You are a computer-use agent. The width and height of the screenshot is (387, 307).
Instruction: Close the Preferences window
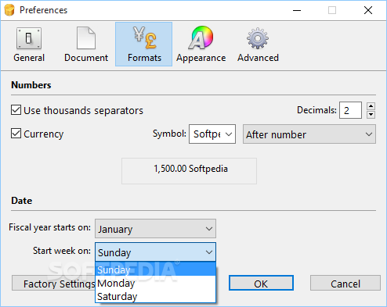(x=368, y=10)
